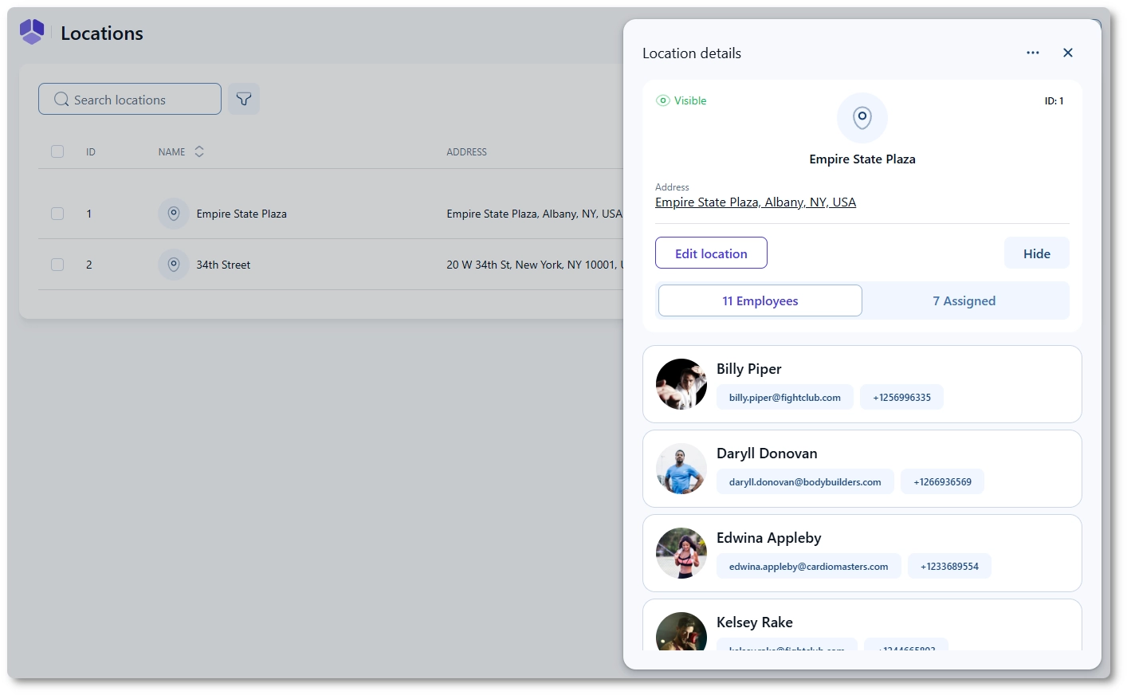Image resolution: width=1127 pixels, height=695 pixels.
Task: Click the Hide button
Action: click(1037, 253)
